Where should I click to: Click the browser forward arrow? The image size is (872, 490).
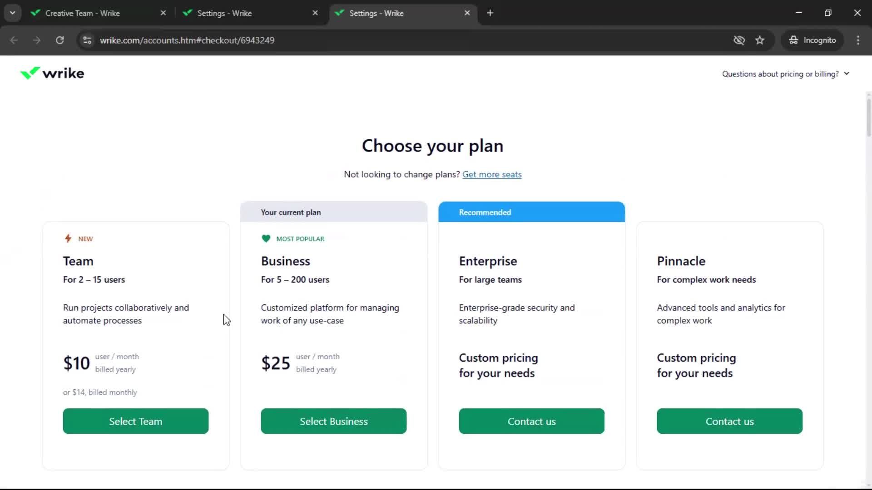pyautogui.click(x=36, y=40)
